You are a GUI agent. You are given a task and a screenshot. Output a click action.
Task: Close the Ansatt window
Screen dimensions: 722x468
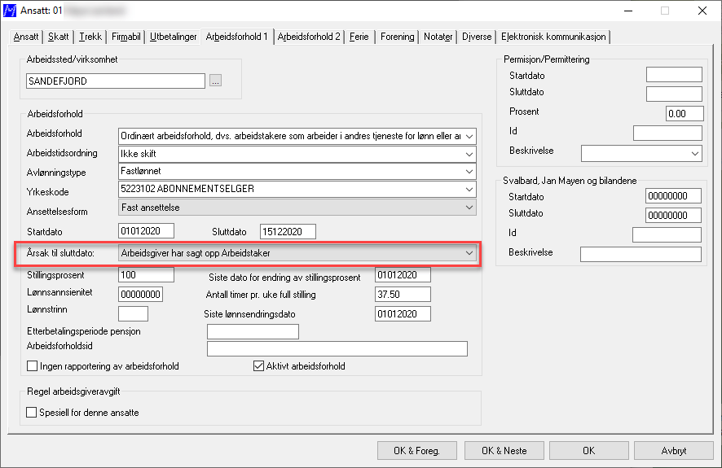coord(702,11)
